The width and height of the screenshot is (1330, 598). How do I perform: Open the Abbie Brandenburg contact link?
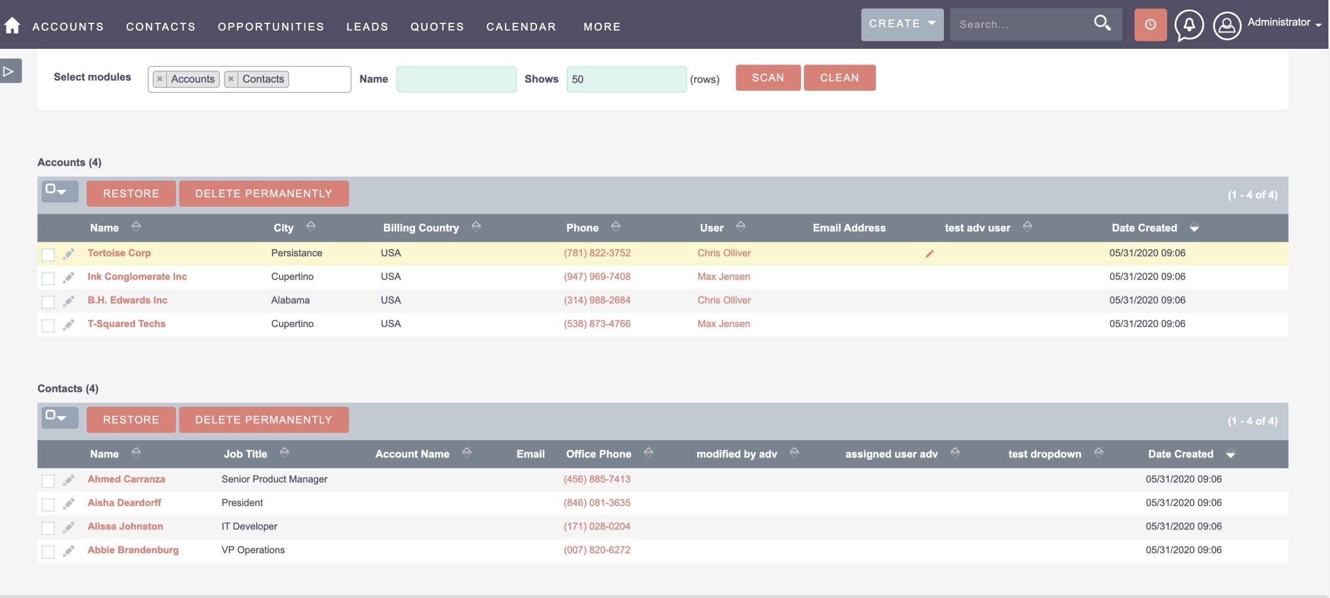pos(133,550)
